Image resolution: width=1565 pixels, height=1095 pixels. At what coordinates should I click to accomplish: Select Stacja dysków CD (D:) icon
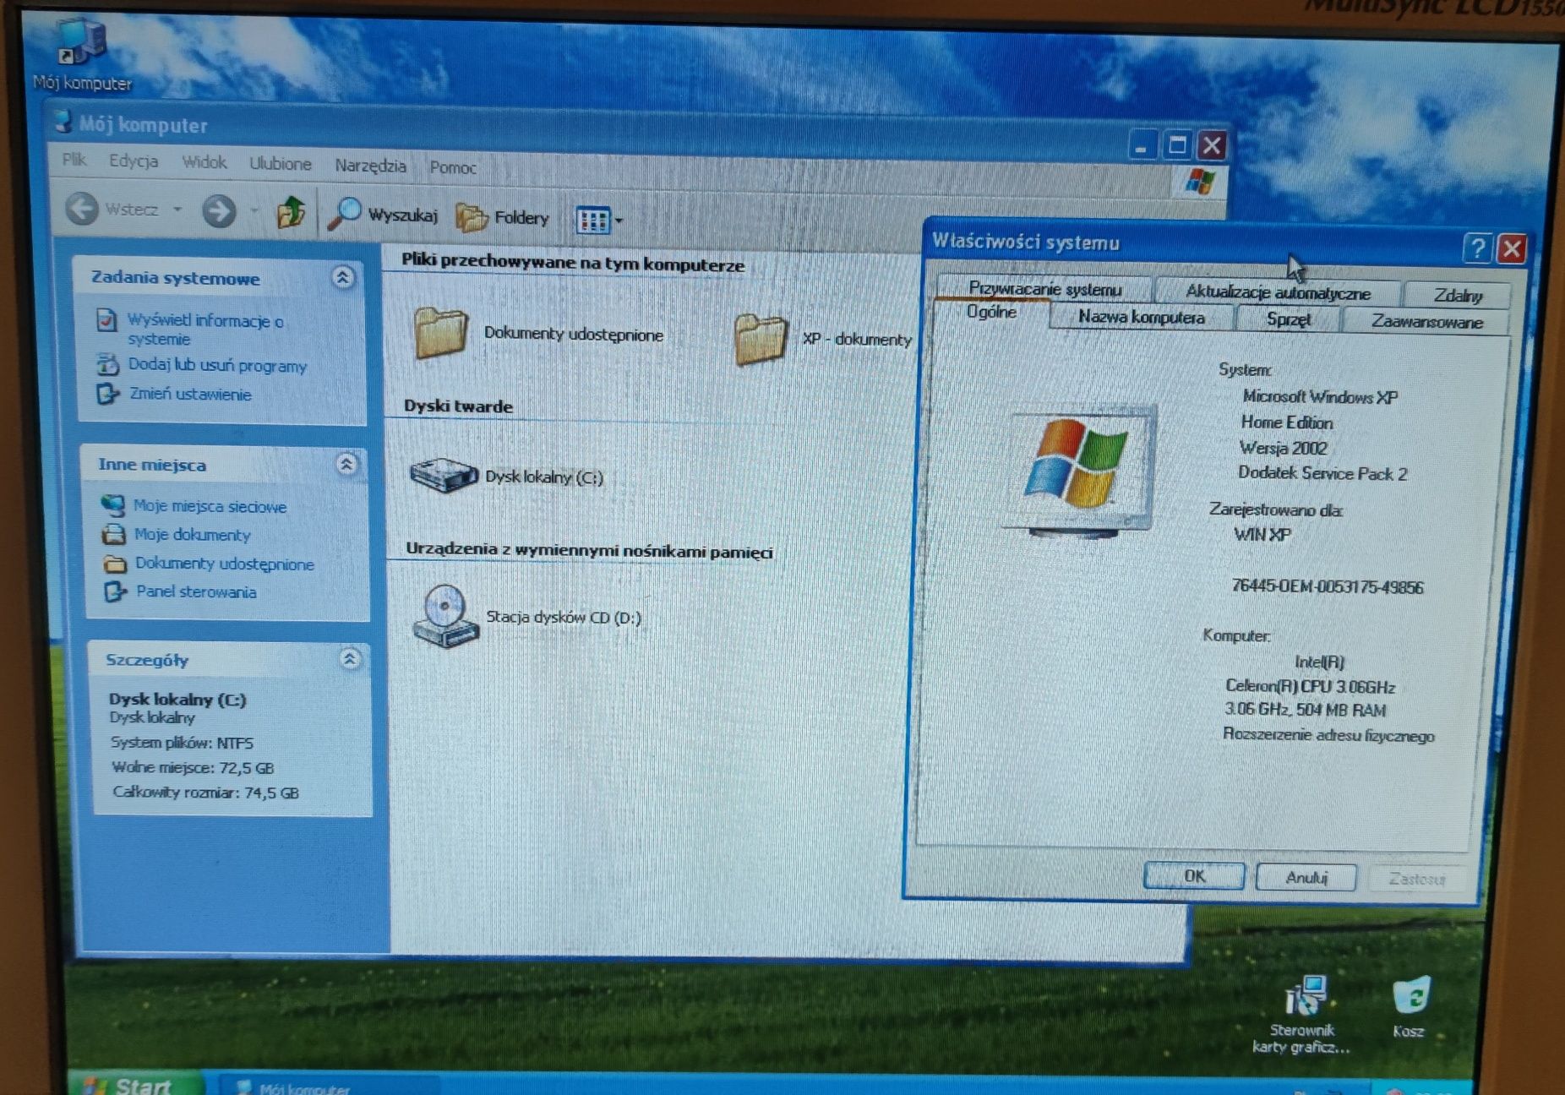click(x=444, y=616)
